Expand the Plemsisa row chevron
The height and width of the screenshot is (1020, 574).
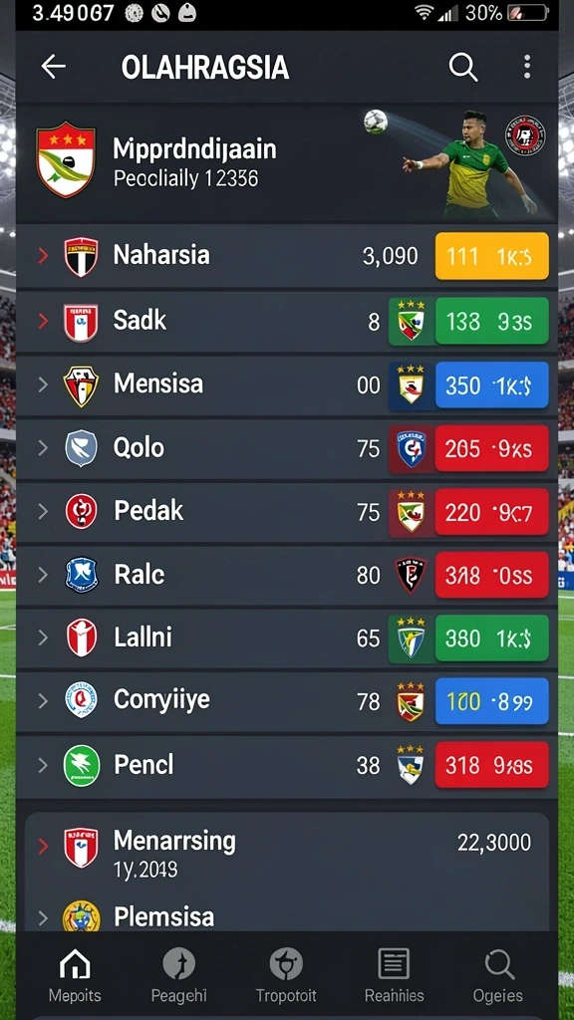pos(43,917)
